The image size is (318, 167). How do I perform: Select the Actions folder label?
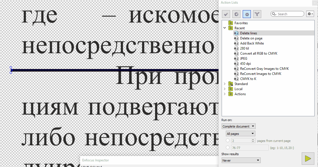click(240, 94)
